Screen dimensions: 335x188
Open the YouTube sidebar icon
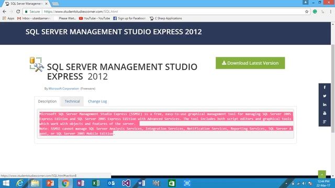325,113
